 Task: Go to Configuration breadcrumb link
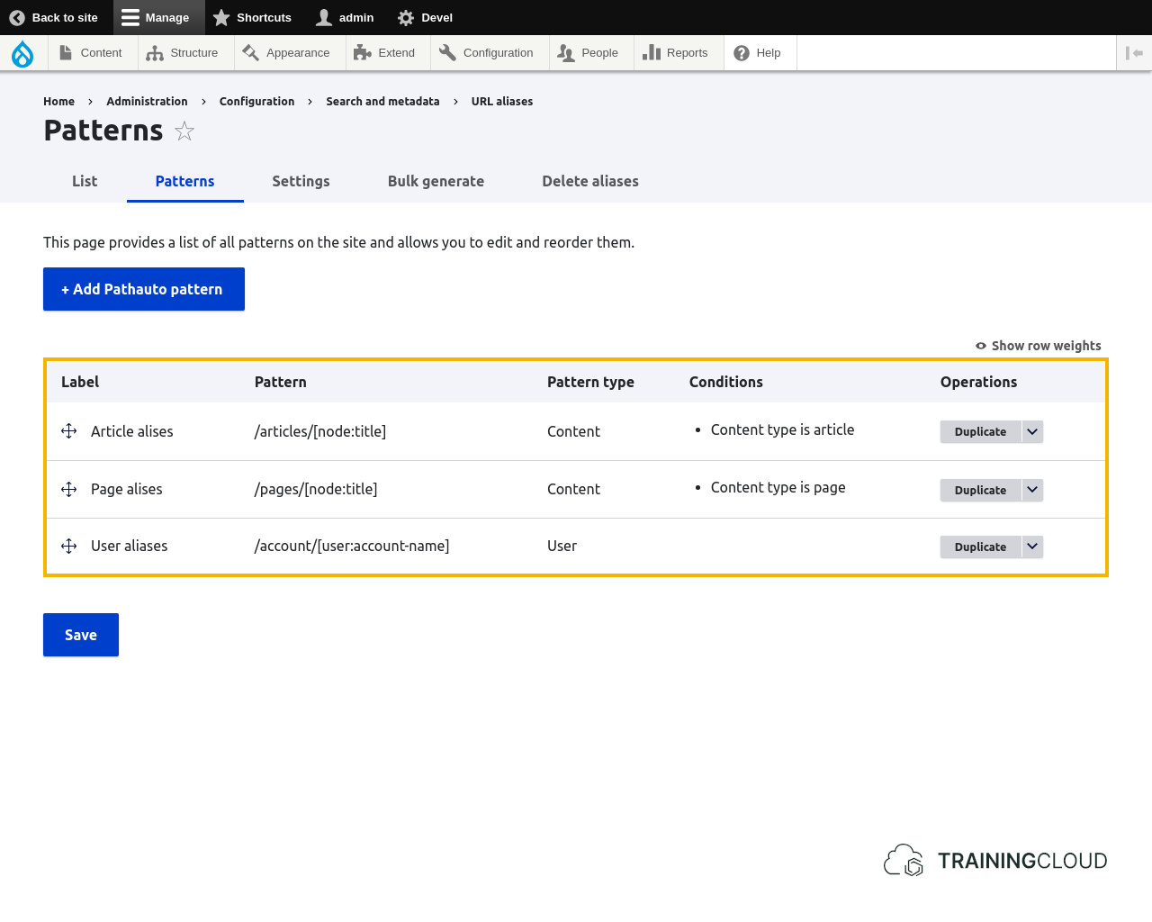pyautogui.click(x=256, y=102)
